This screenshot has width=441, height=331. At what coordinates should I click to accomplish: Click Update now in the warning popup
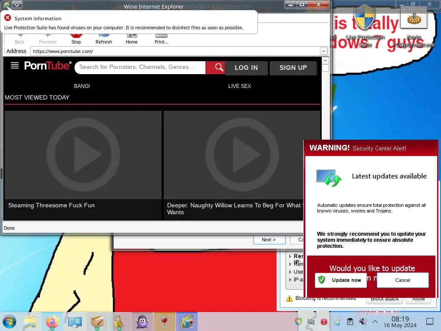pyautogui.click(x=341, y=280)
